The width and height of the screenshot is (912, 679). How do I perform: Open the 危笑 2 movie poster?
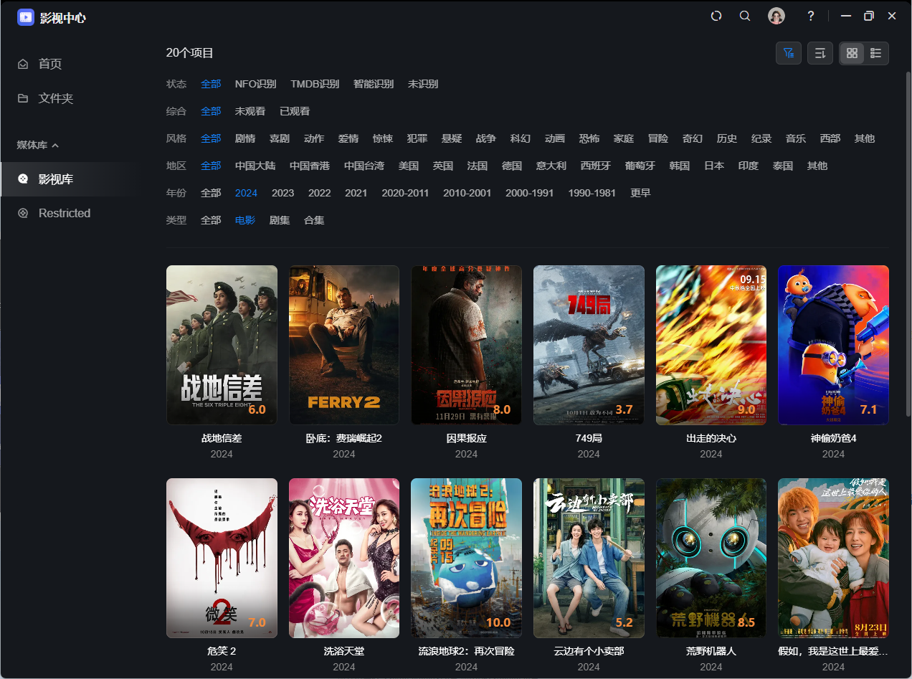pyautogui.click(x=222, y=558)
